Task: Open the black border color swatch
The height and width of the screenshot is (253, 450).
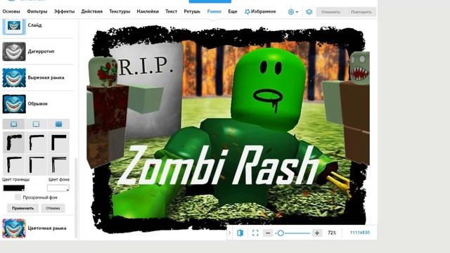Action: click(14, 188)
